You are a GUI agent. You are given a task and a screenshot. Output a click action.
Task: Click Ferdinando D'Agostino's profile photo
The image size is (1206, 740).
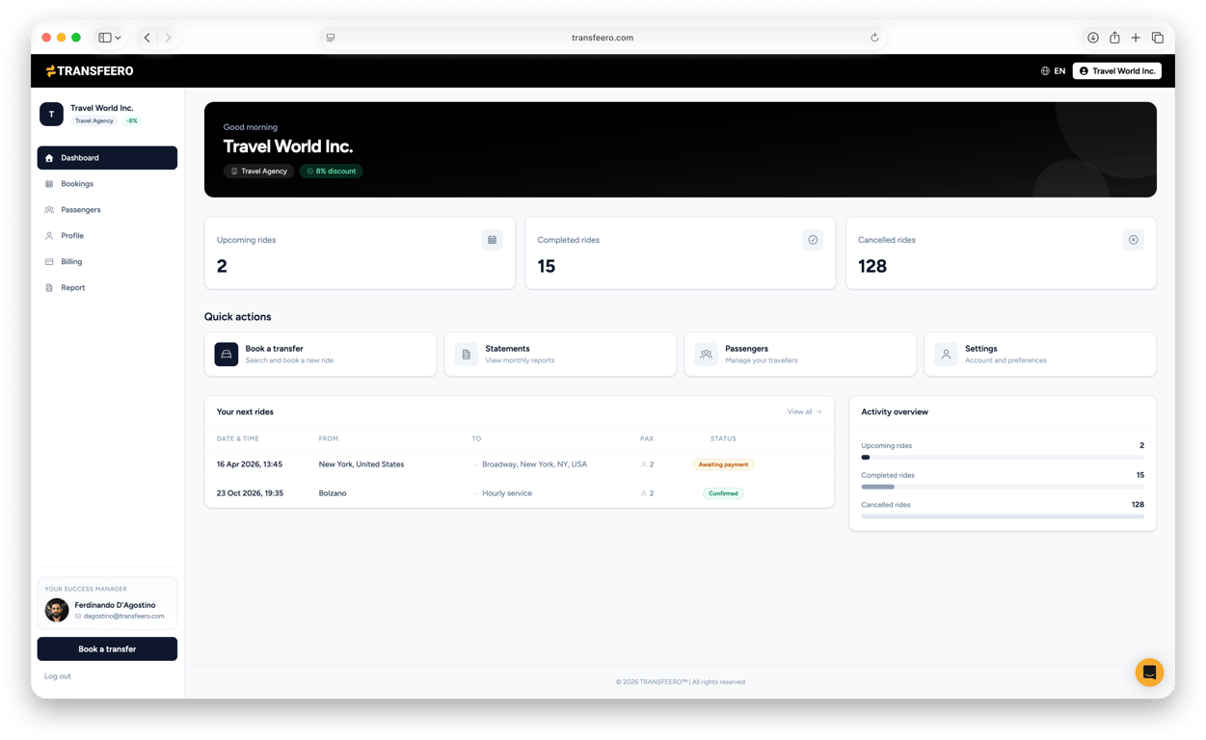click(x=57, y=610)
